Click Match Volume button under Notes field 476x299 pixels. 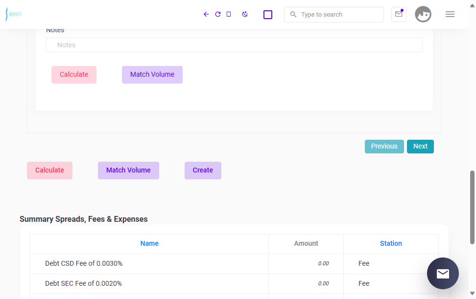(152, 75)
